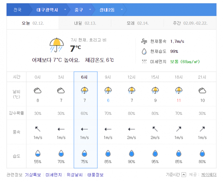Click the humidity droplet showing 80%
Image resolution: width=223 pixels, height=182 pixels.
(202, 153)
